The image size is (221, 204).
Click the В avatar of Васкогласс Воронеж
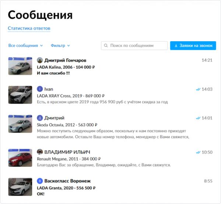click(x=40, y=181)
